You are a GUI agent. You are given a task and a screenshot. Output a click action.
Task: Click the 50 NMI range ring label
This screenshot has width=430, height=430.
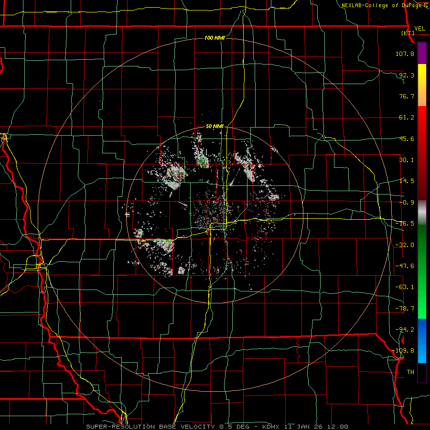click(215, 127)
